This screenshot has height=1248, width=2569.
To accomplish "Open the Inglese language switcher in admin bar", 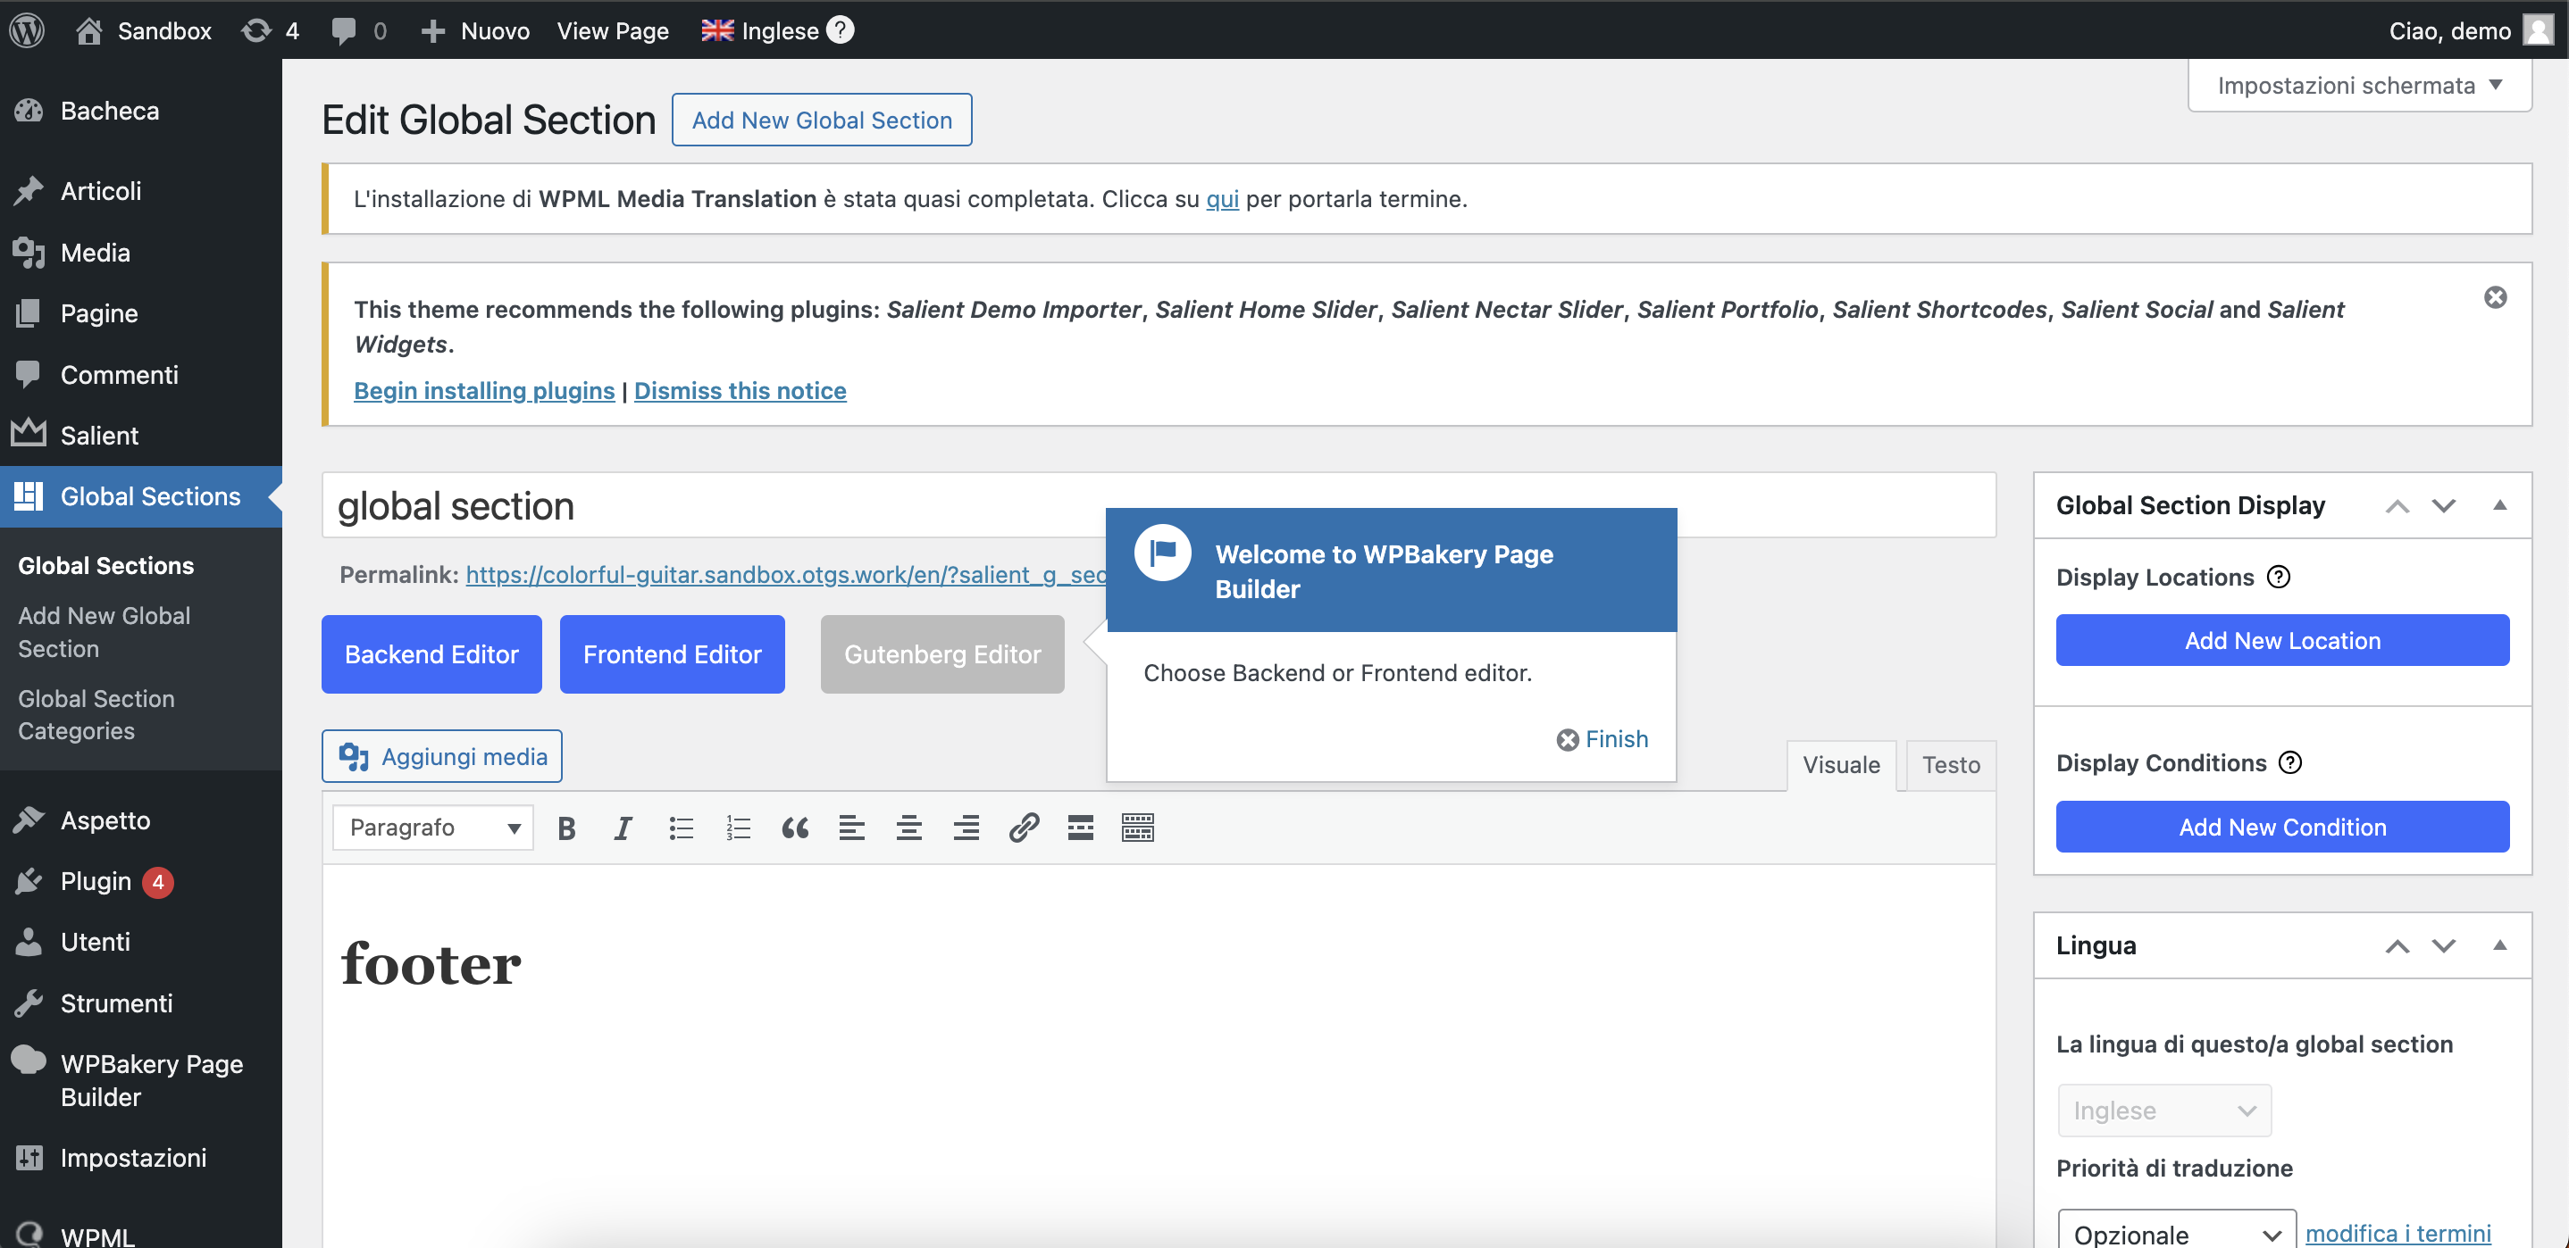I will (761, 29).
